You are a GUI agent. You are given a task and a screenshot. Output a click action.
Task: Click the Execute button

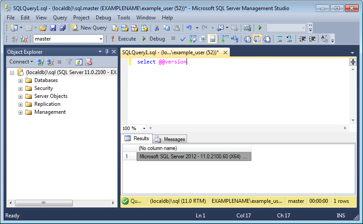coord(123,39)
